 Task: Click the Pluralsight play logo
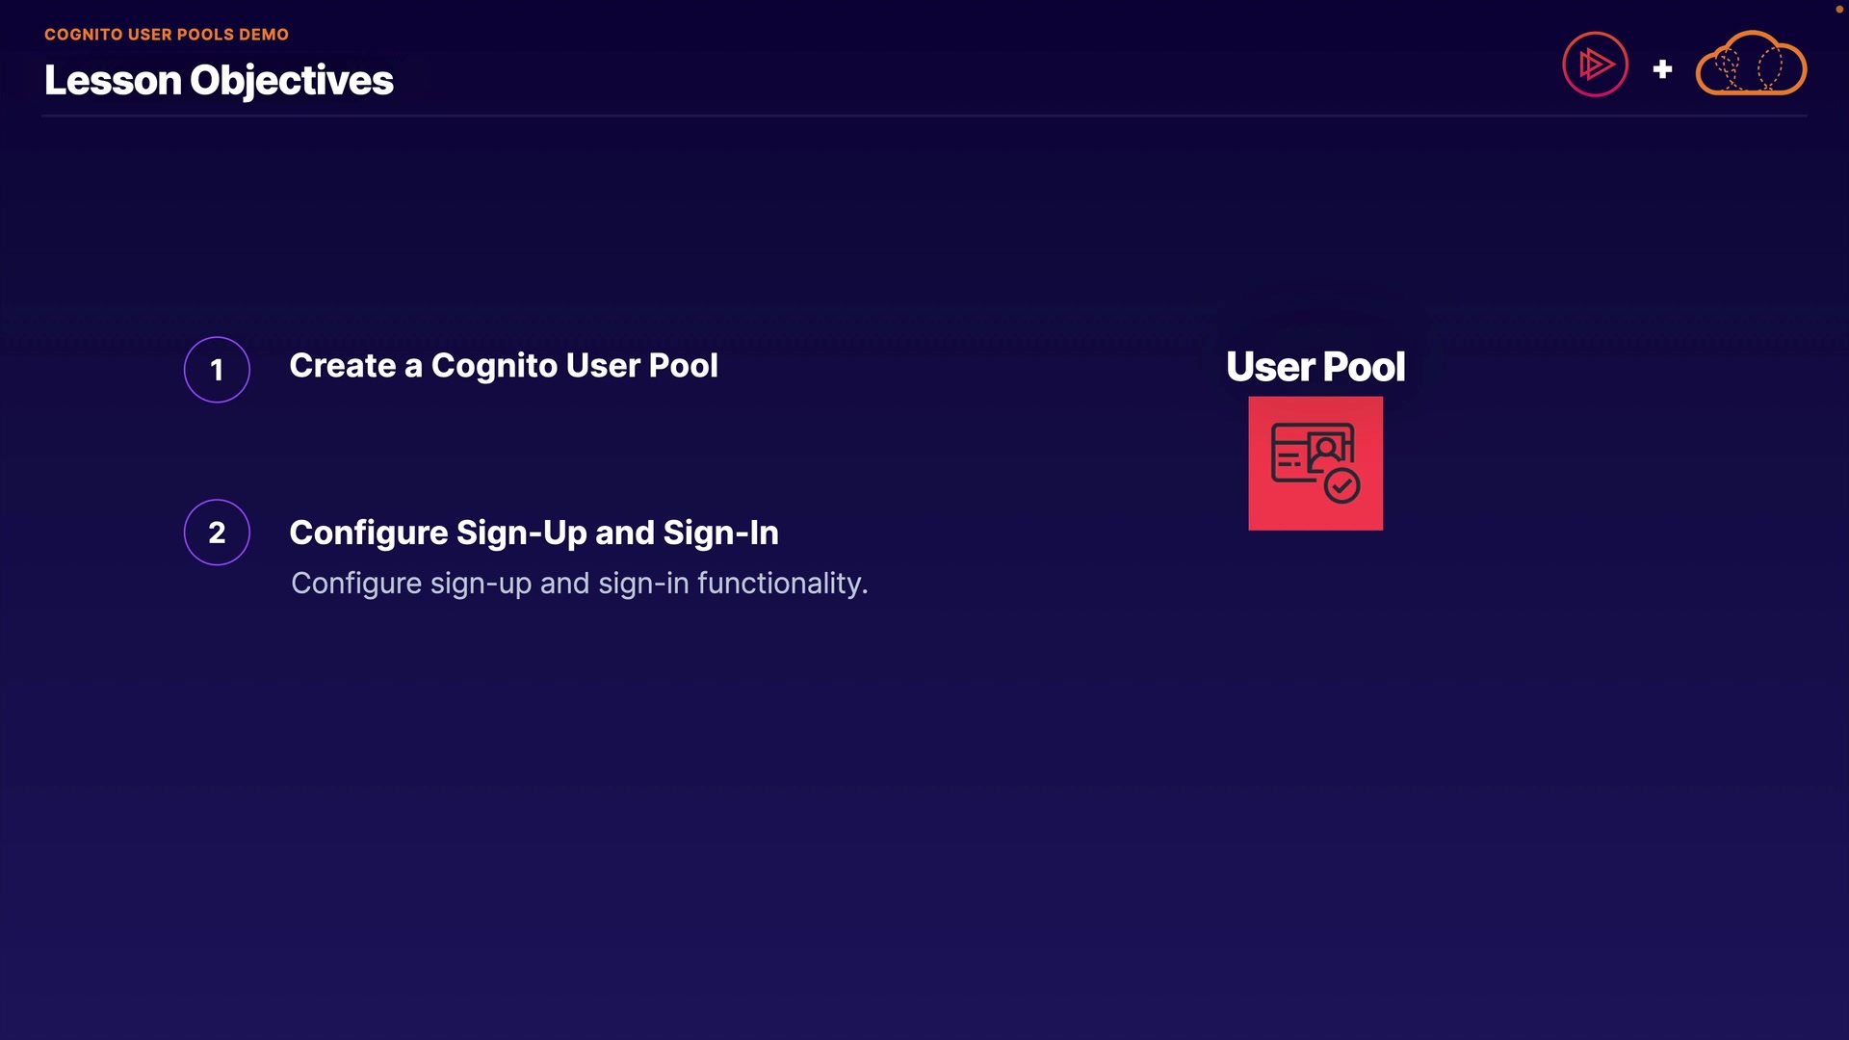point(1595,65)
